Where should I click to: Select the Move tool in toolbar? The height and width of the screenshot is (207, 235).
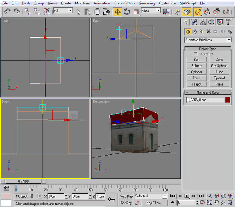pyautogui.click(x=117, y=12)
